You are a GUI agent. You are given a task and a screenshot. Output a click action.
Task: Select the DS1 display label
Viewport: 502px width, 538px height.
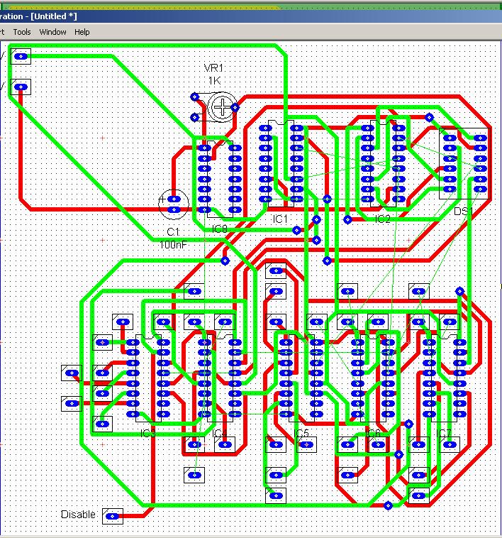click(463, 211)
